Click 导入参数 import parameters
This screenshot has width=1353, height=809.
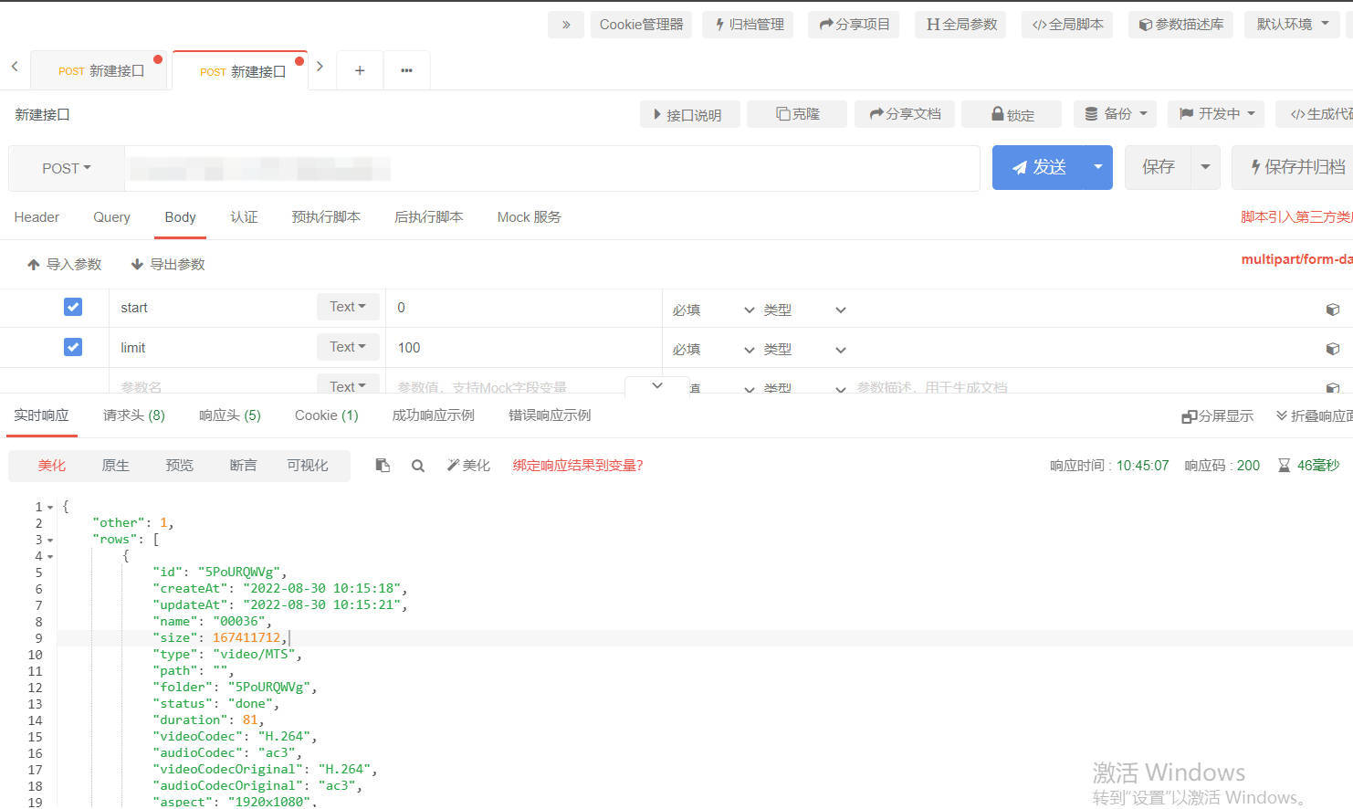pyautogui.click(x=64, y=265)
